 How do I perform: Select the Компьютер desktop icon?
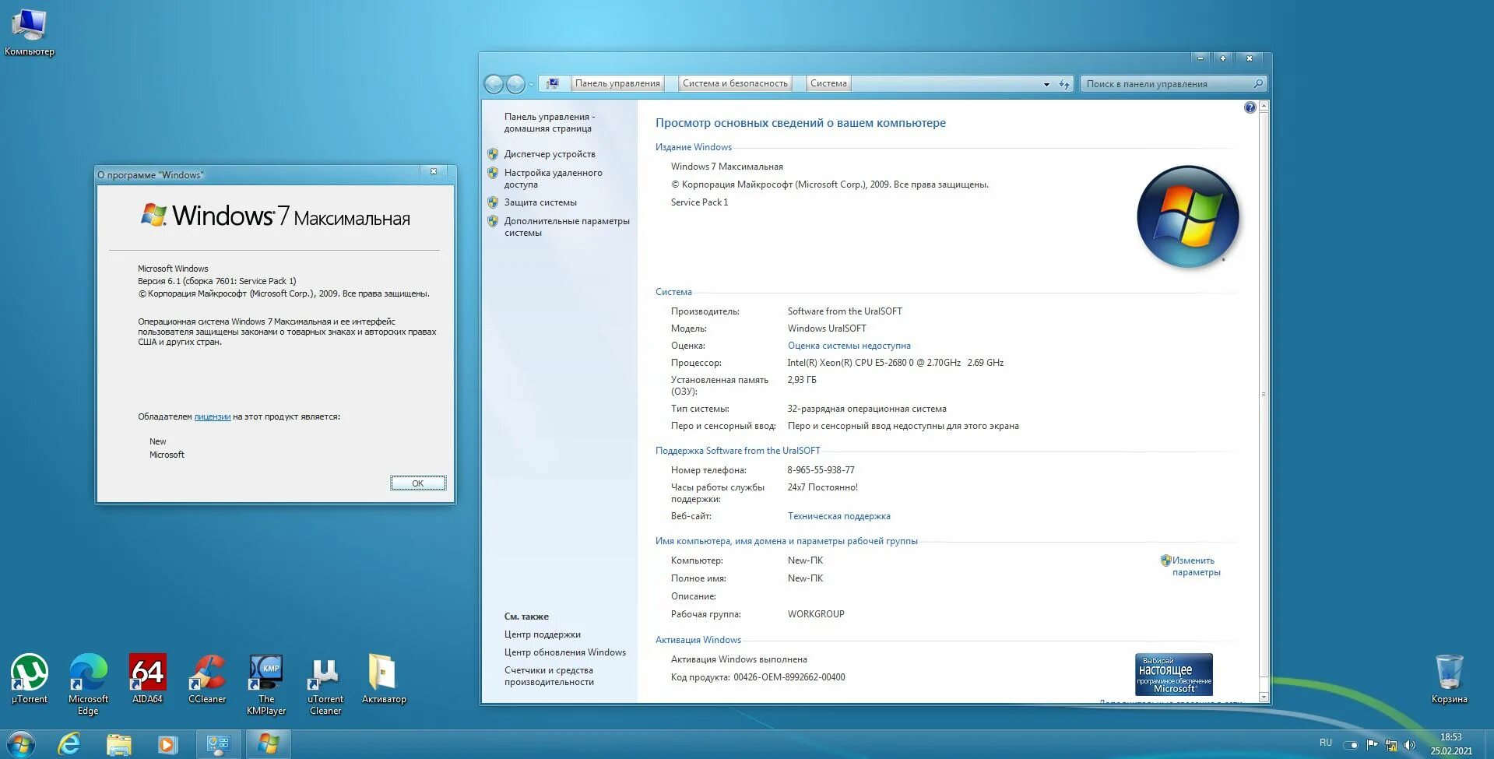click(x=30, y=32)
